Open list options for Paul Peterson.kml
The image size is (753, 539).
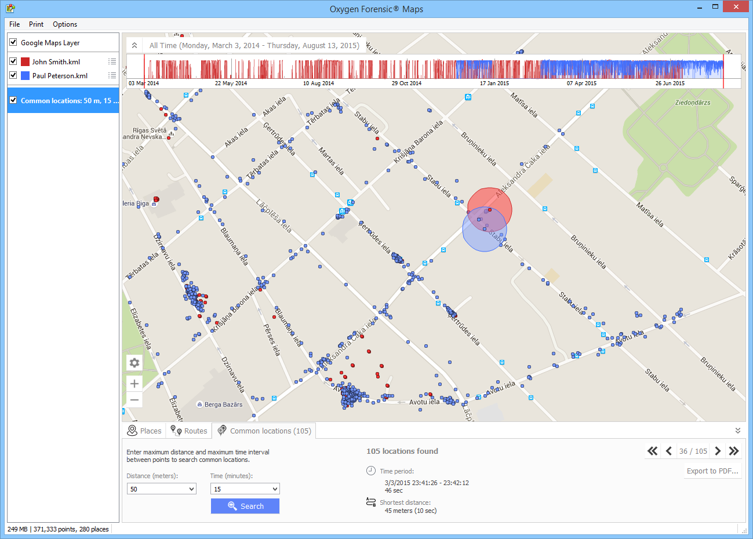click(x=112, y=75)
